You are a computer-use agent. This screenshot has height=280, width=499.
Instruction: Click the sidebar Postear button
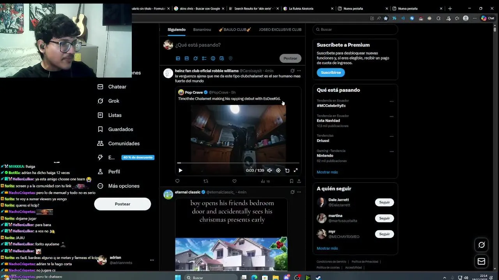pos(122,204)
